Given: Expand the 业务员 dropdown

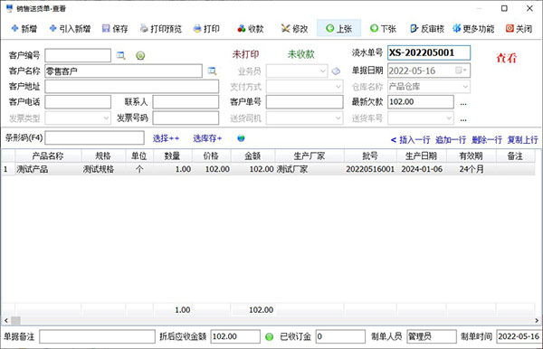Looking at the screenshot, I should 323,71.
